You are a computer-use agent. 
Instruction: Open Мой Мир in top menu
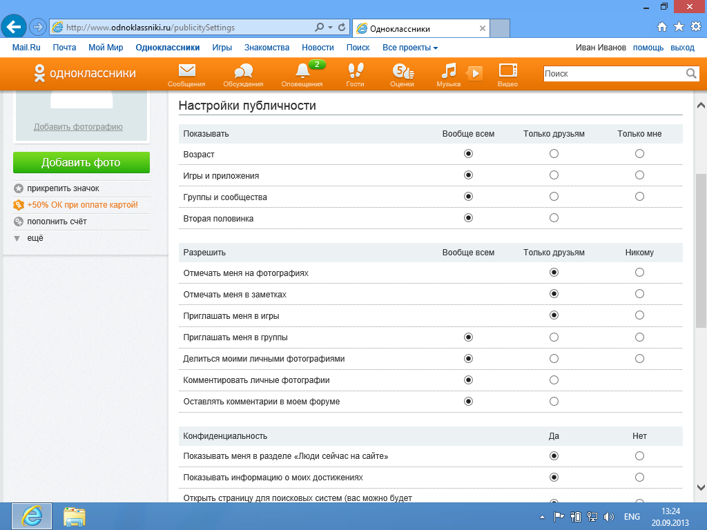tap(106, 48)
